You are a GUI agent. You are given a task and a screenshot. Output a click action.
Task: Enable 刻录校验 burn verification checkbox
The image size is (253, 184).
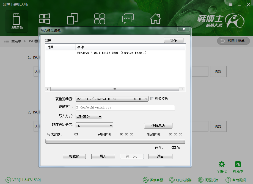(x=152, y=99)
